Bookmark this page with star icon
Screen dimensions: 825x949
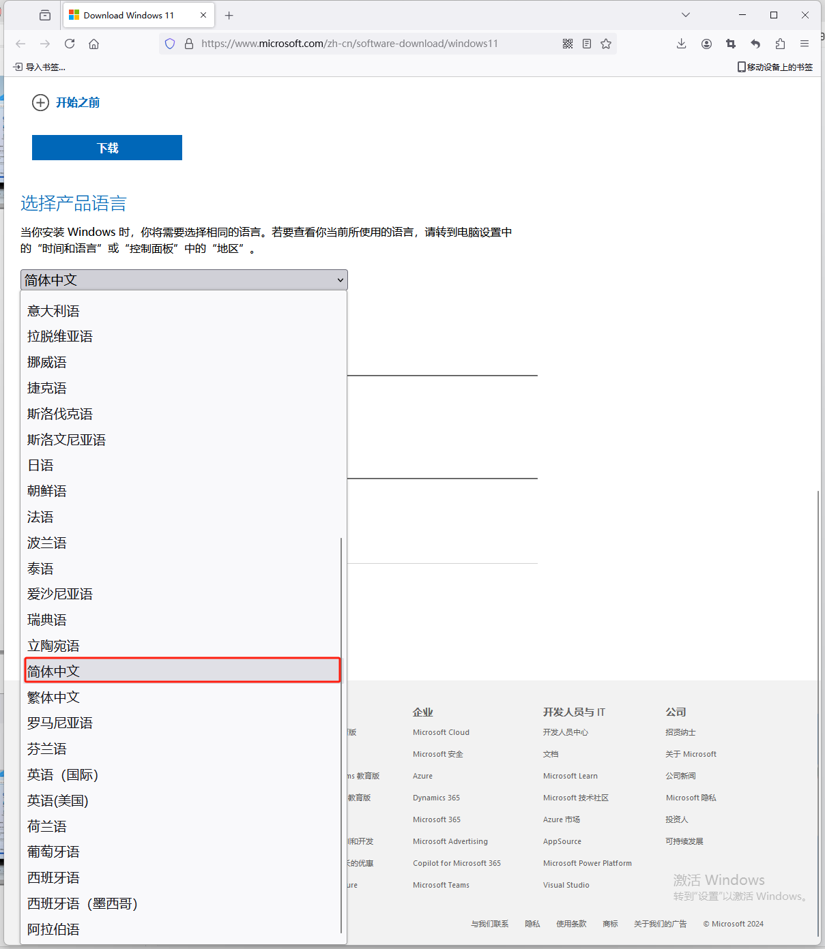pos(606,44)
